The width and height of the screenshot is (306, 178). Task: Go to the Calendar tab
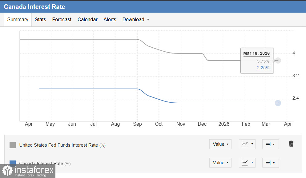87,19
